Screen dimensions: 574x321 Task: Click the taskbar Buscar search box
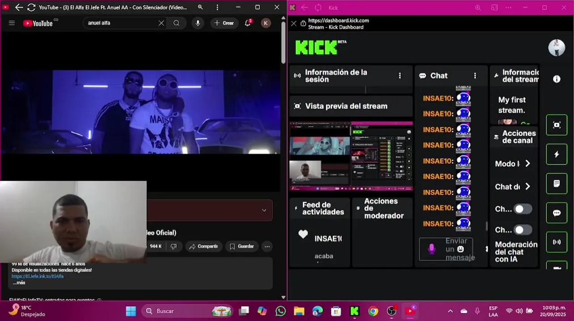pyautogui.click(x=187, y=311)
